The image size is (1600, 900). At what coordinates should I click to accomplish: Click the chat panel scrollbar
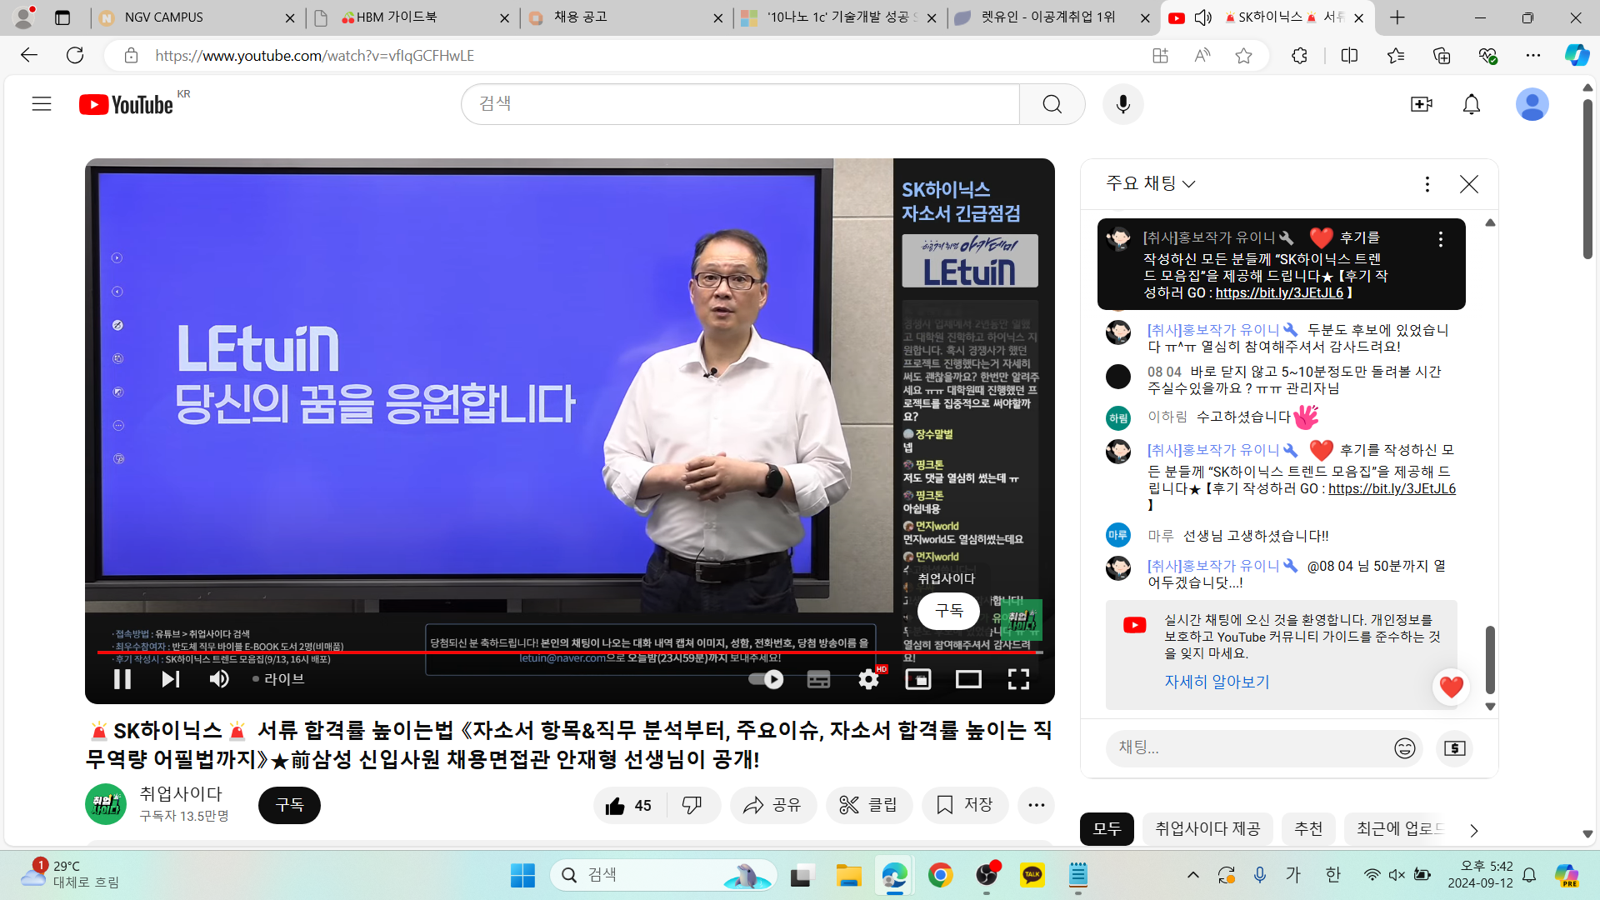click(1490, 659)
